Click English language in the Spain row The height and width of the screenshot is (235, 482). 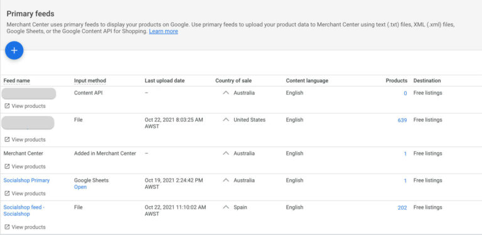294,207
